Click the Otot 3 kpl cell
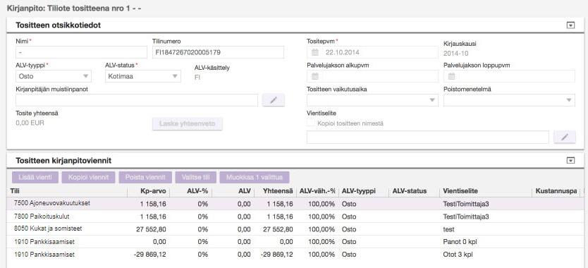This screenshot has height=268, width=588. pyautogui.click(x=458, y=255)
